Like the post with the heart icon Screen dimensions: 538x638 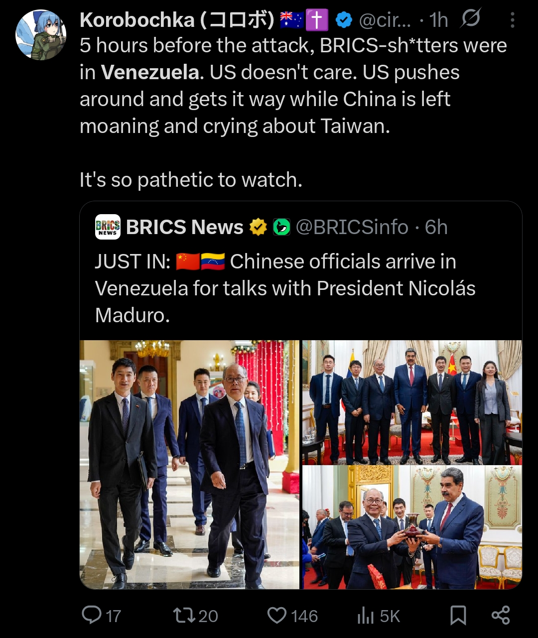276,615
